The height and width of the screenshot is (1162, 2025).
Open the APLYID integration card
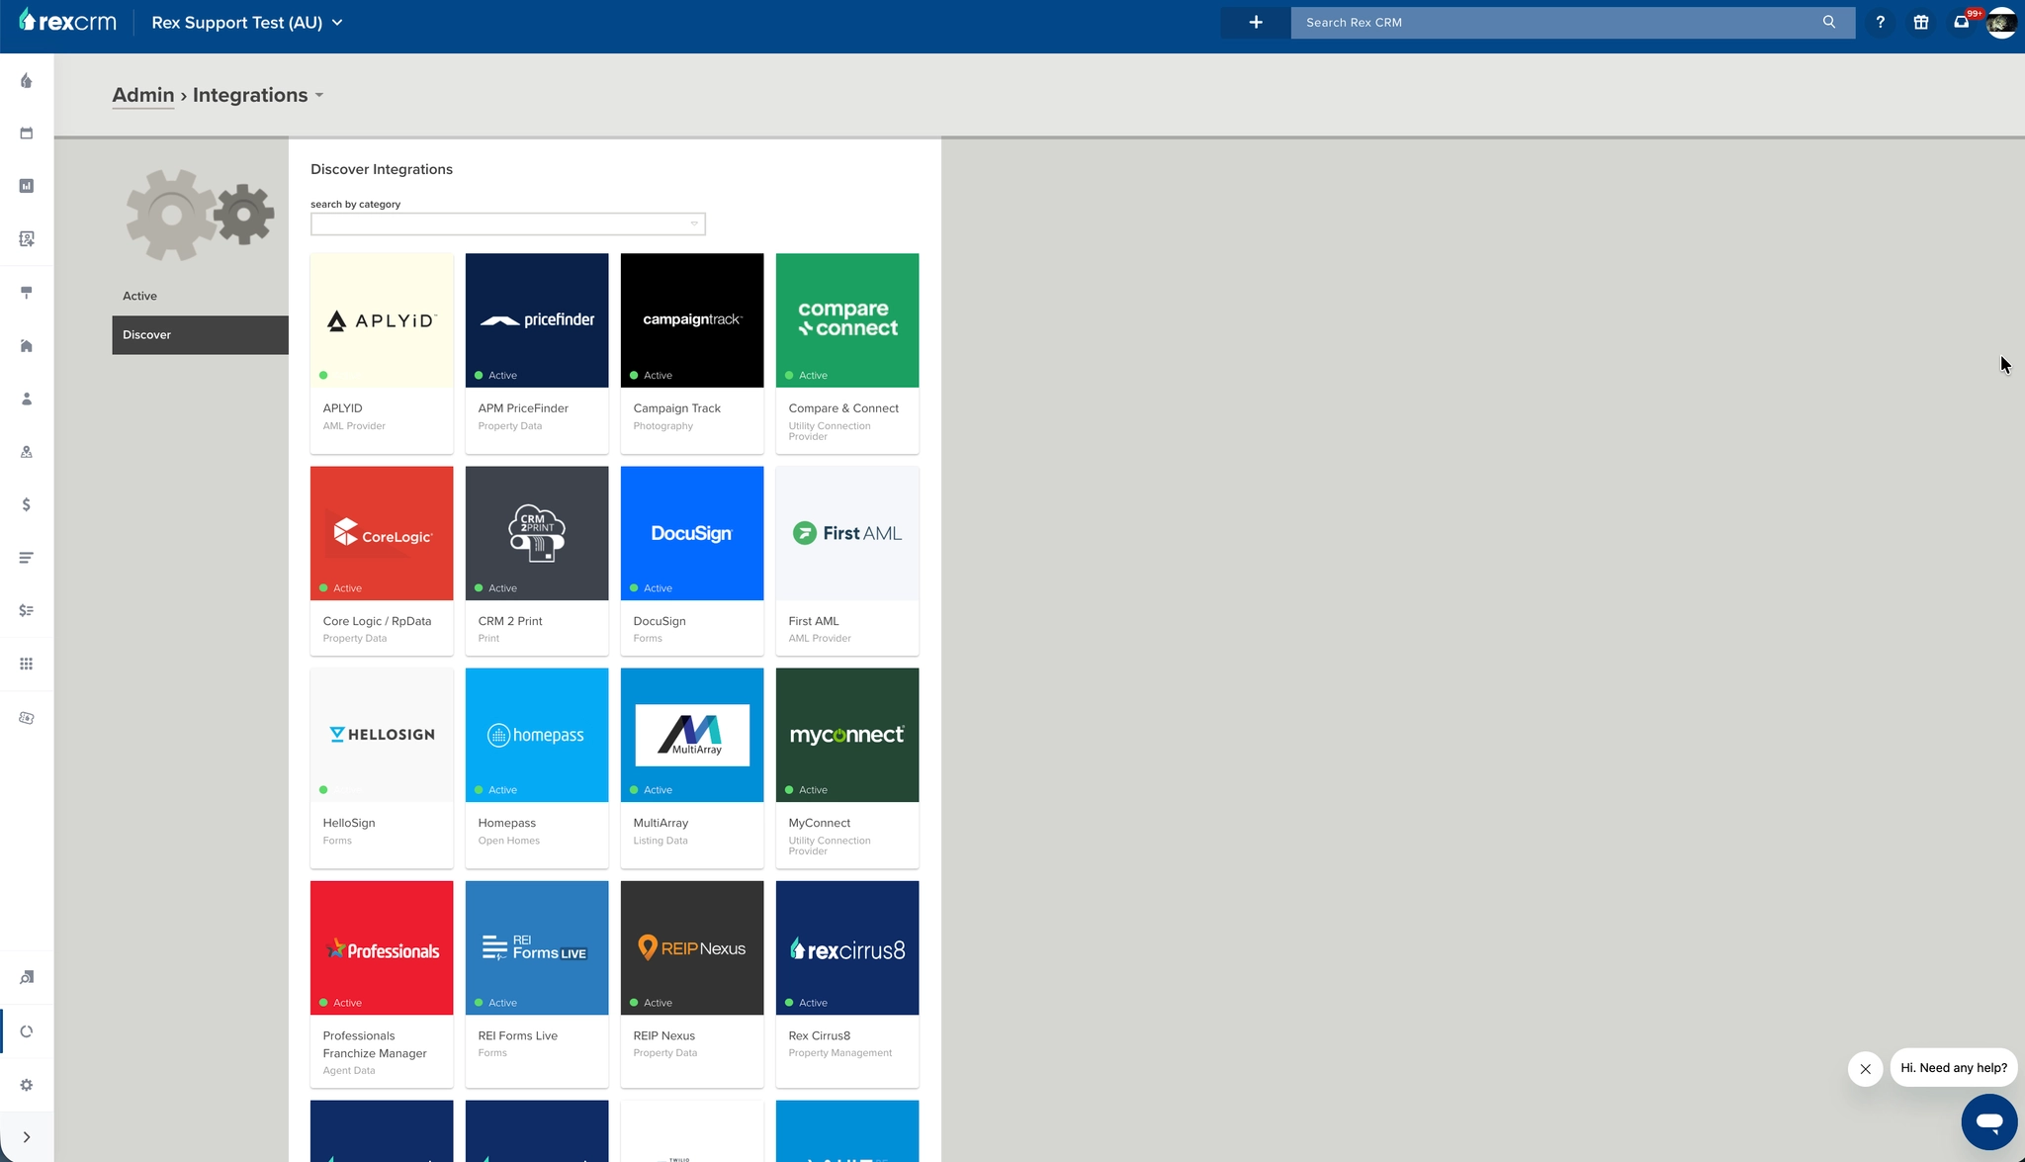[x=382, y=353]
